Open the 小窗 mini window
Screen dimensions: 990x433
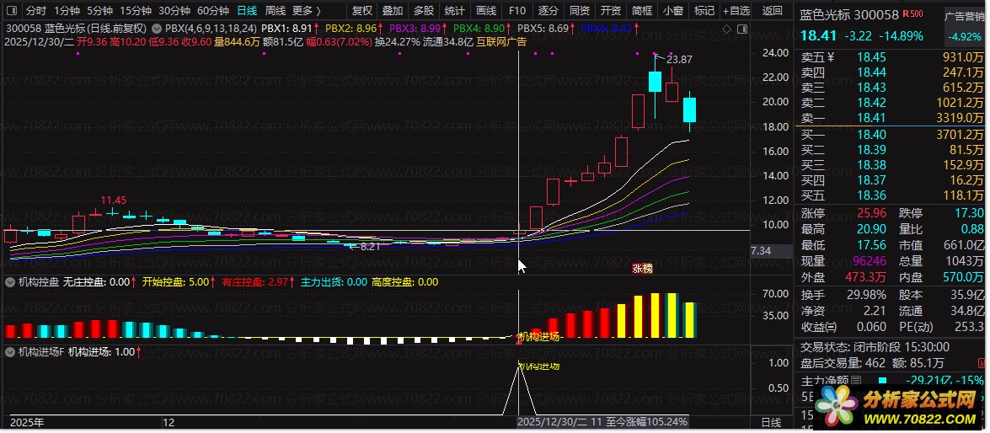673,11
